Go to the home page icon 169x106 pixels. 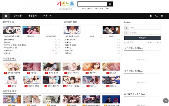tap(6, 16)
